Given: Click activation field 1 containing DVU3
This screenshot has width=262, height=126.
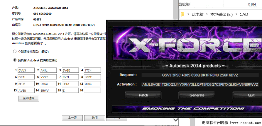Looking at the screenshot, I should 26,70.
